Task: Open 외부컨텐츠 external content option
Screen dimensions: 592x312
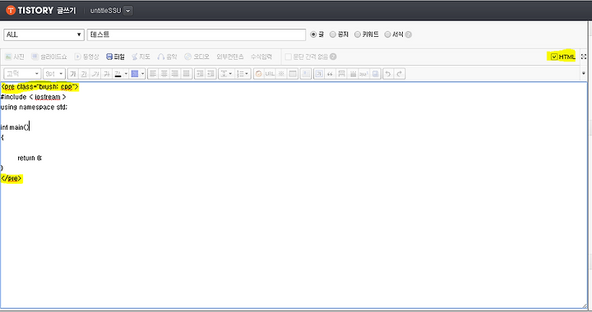Action: point(230,57)
